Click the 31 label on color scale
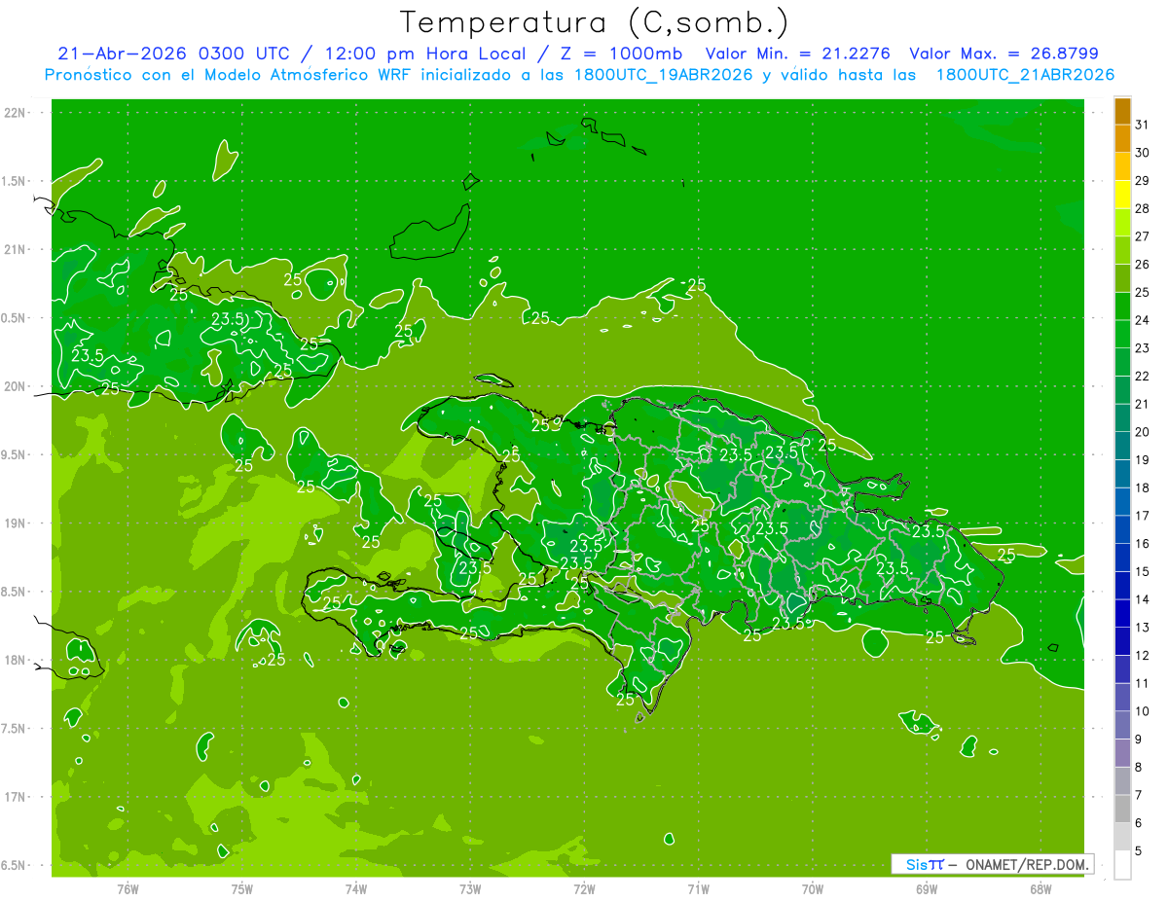The width and height of the screenshot is (1168, 902). (x=1142, y=125)
